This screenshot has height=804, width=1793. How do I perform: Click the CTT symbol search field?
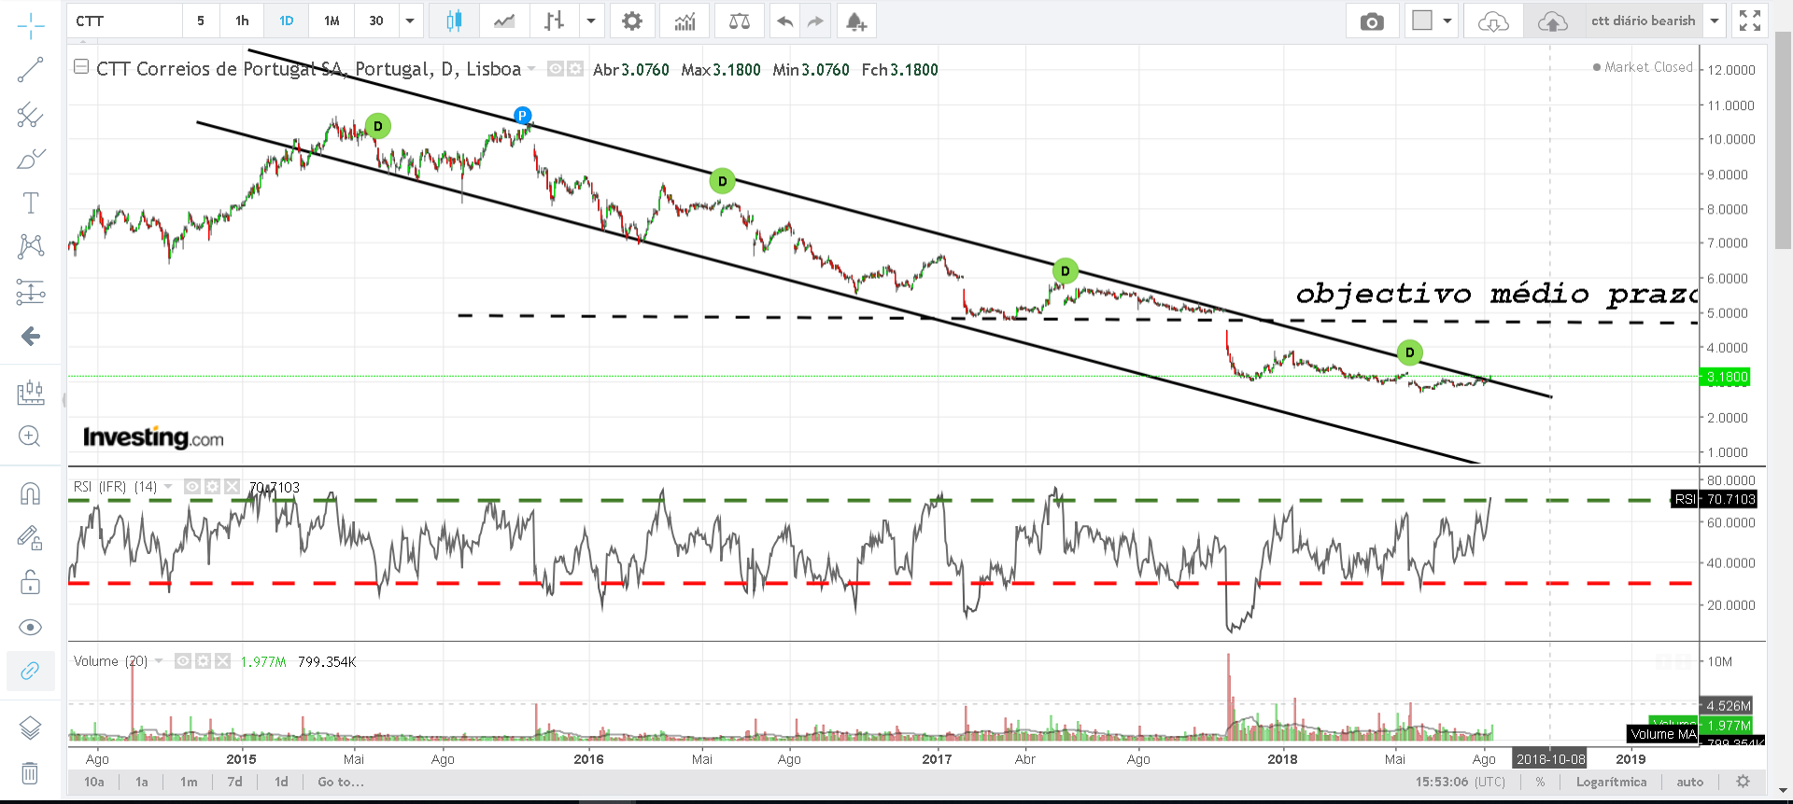124,21
